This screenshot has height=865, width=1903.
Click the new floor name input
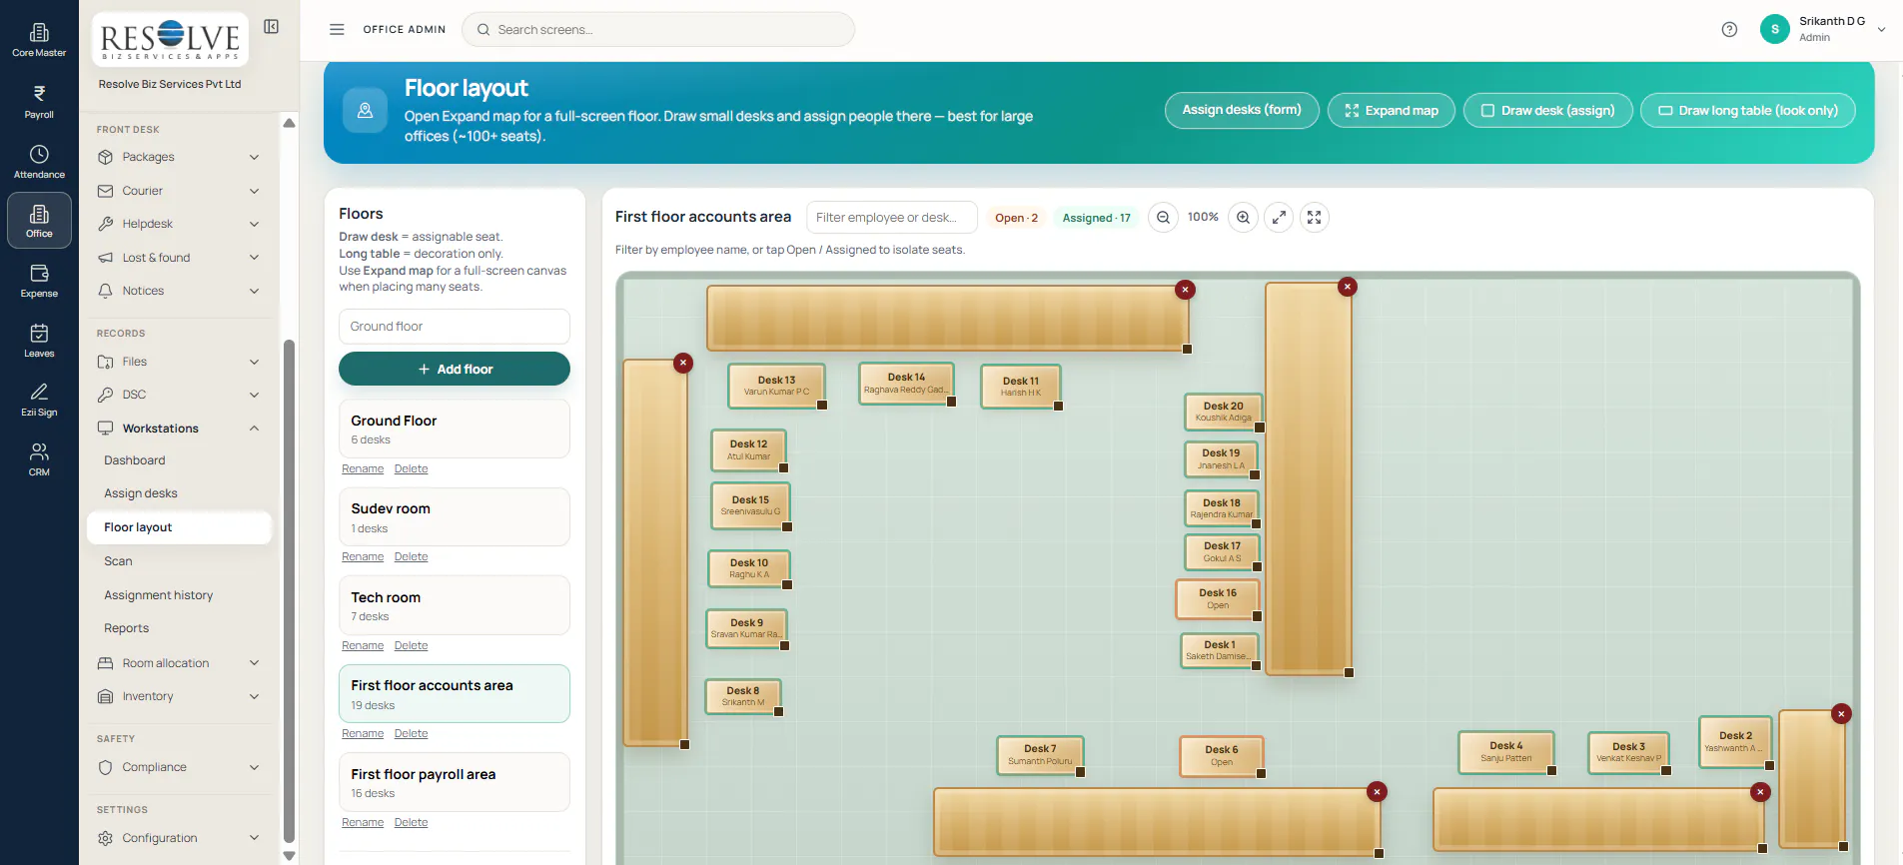coord(455,326)
